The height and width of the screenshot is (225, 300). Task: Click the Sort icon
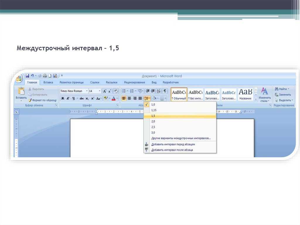tap(159, 91)
